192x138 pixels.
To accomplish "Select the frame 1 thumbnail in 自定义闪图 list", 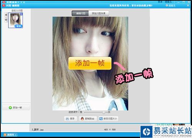I will [15, 20].
